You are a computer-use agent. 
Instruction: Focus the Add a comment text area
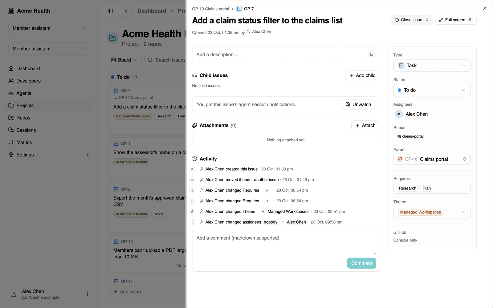coord(286,244)
